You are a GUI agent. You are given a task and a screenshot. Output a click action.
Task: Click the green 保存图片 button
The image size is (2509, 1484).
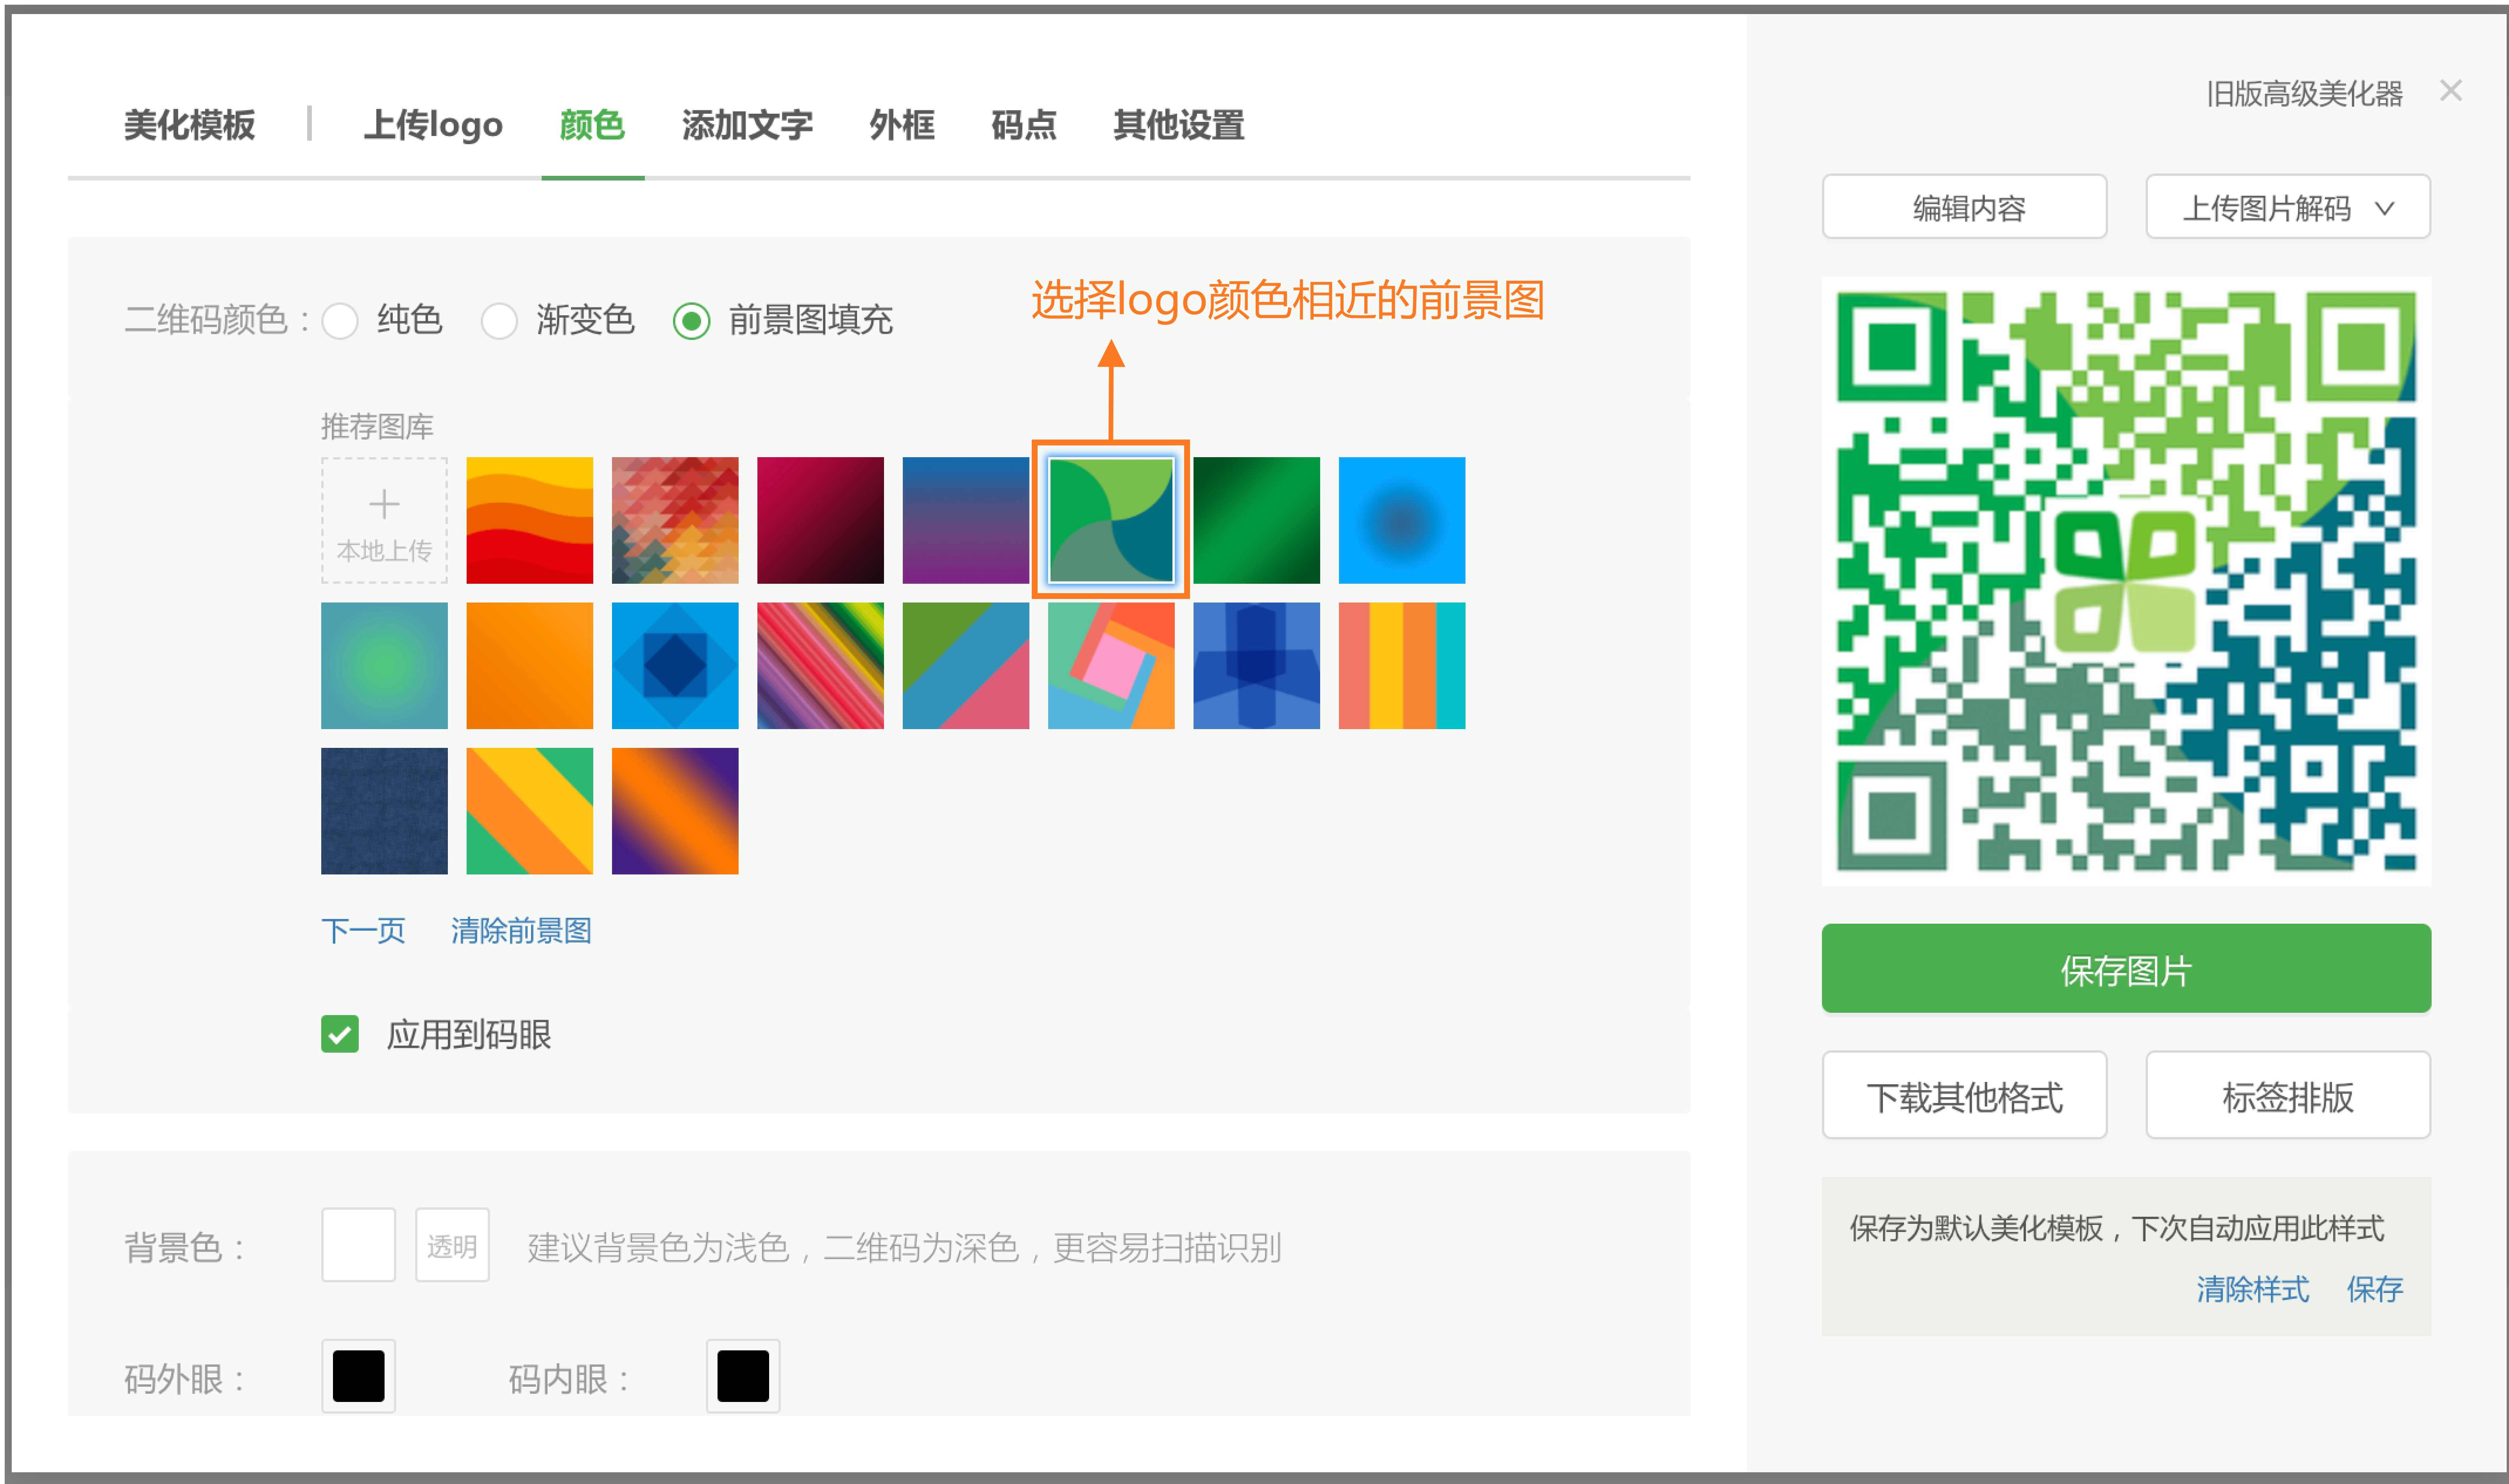click(2126, 968)
